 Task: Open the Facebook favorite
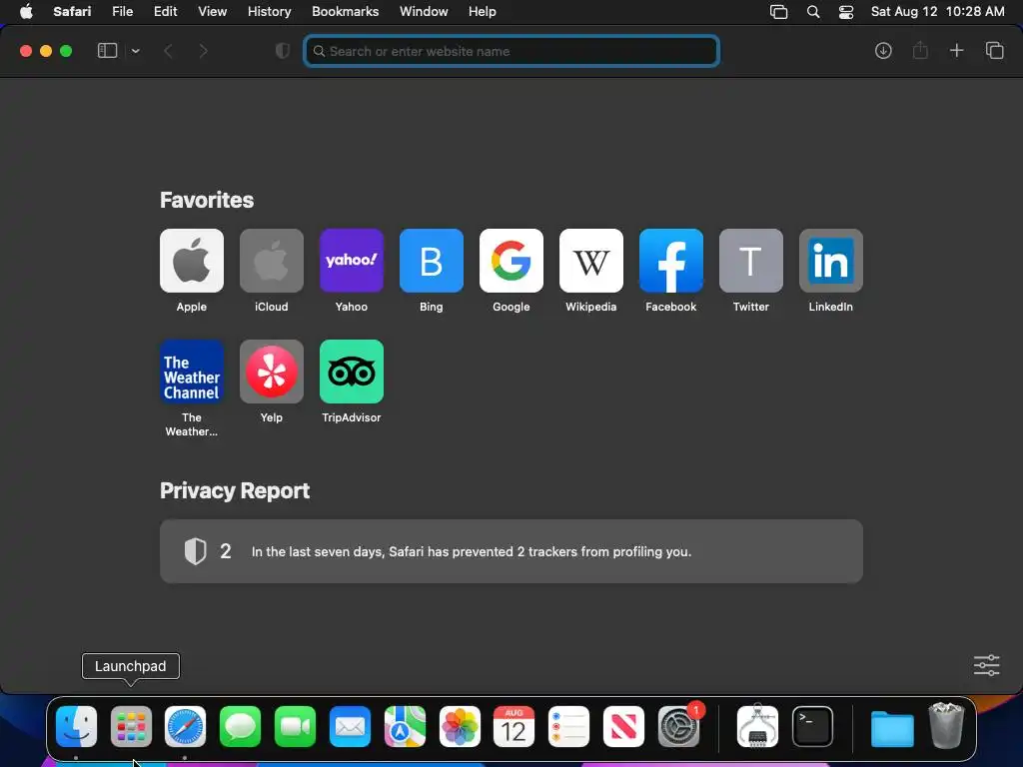pos(670,261)
